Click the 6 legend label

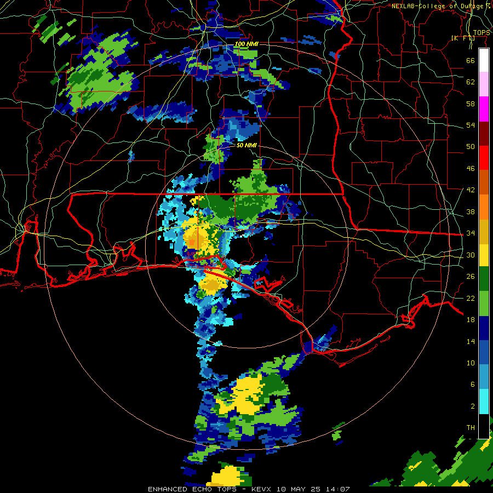[x=472, y=385]
